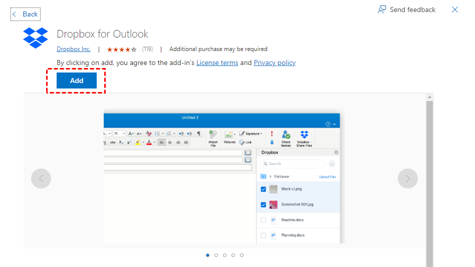Click the large Dropbox for Outlook logo
This screenshot has height=267, width=475.
coord(36,38)
